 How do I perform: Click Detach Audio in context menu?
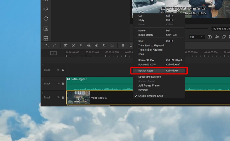coord(159,71)
